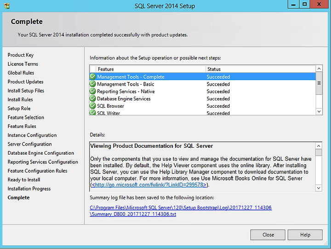Click the Database Engine Configuration step
The image size is (331, 249).
41,153
